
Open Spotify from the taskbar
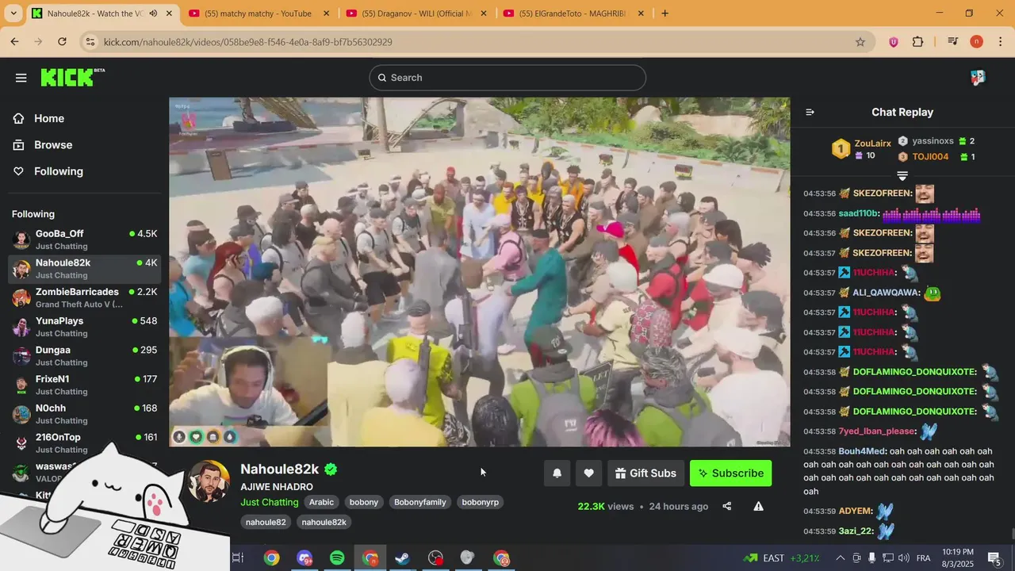coord(337,558)
